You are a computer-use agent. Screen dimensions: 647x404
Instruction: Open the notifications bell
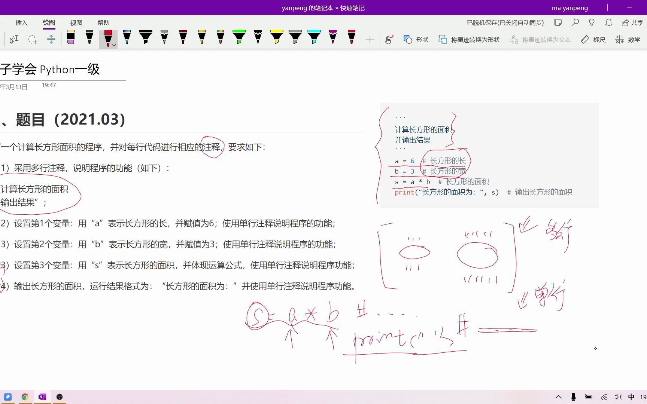[x=608, y=22]
